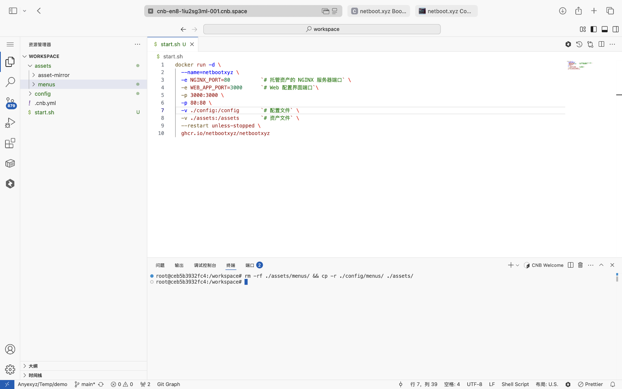Kill terminal with the trash icon
Screen dimensions: 622x389
point(580,265)
